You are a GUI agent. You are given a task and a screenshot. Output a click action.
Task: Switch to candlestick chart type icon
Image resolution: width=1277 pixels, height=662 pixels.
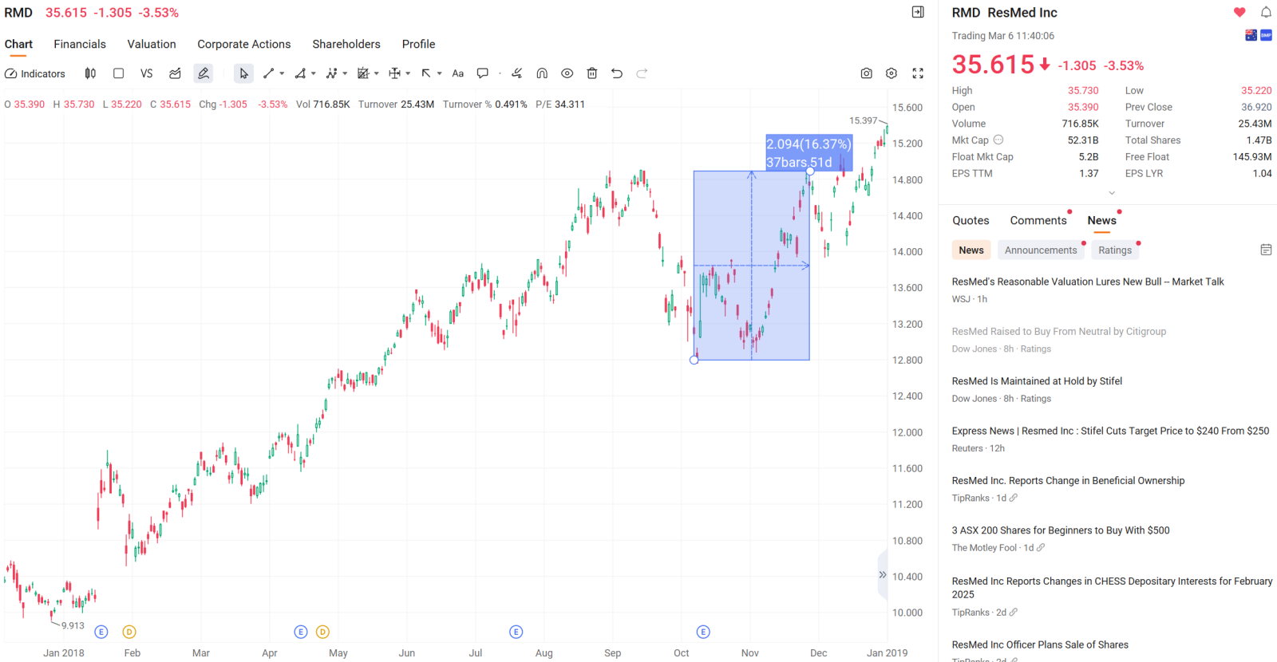(90, 73)
